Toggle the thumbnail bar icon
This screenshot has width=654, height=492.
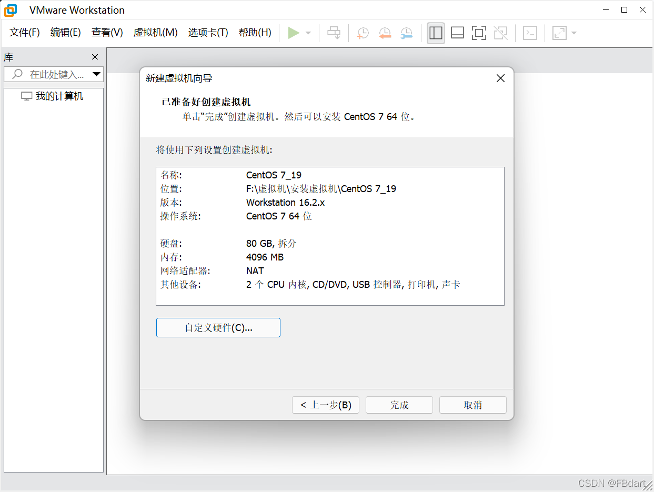(457, 33)
